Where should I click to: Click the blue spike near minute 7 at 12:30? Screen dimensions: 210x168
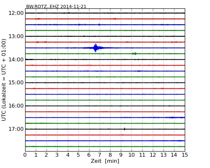click(x=99, y=25)
